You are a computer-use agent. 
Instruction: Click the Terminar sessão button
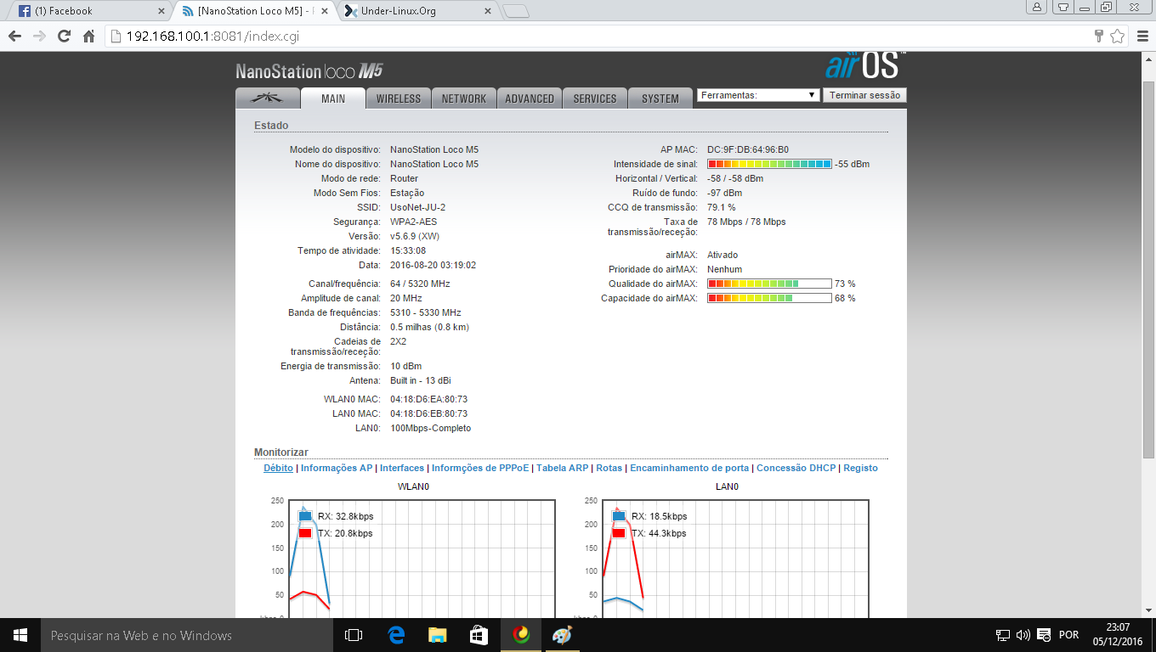[864, 95]
